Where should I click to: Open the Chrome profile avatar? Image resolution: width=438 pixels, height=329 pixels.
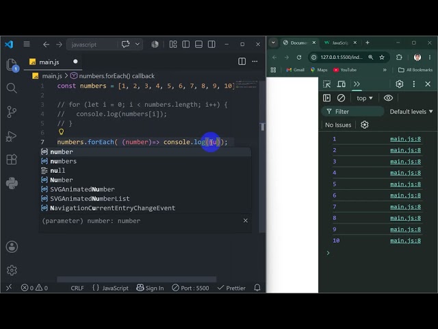[x=417, y=58]
